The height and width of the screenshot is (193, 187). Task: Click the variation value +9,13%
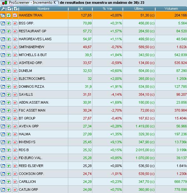click(116, 142)
